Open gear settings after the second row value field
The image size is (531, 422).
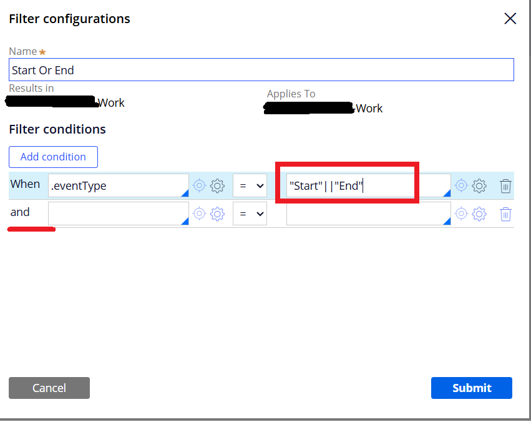(x=479, y=213)
